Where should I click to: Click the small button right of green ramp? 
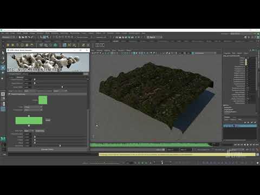[48, 120]
